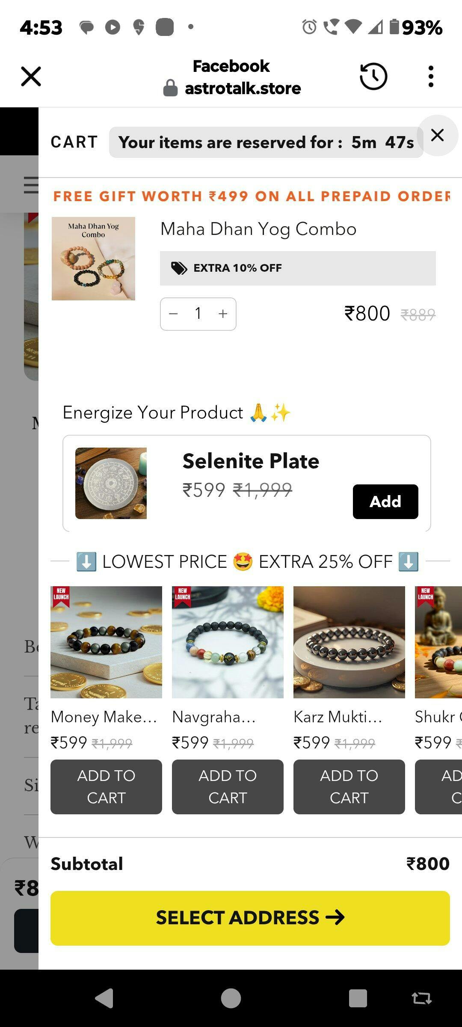The image size is (462, 1027).
Task: Close the in-app browser with X
Action: click(x=31, y=77)
